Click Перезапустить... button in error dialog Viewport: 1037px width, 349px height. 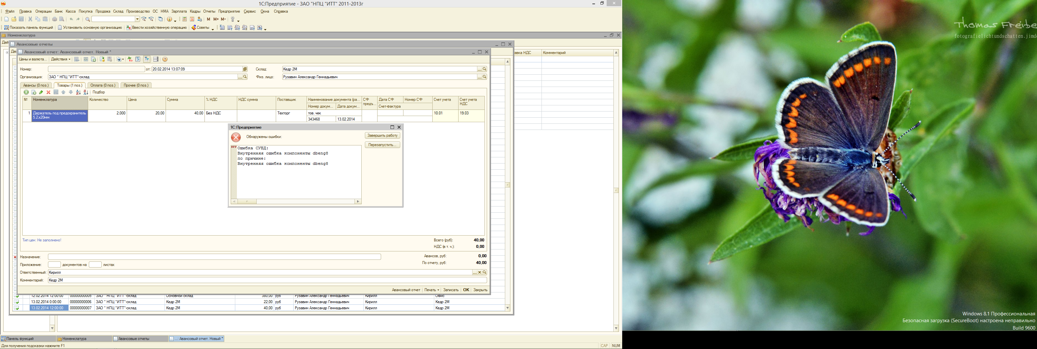point(382,145)
